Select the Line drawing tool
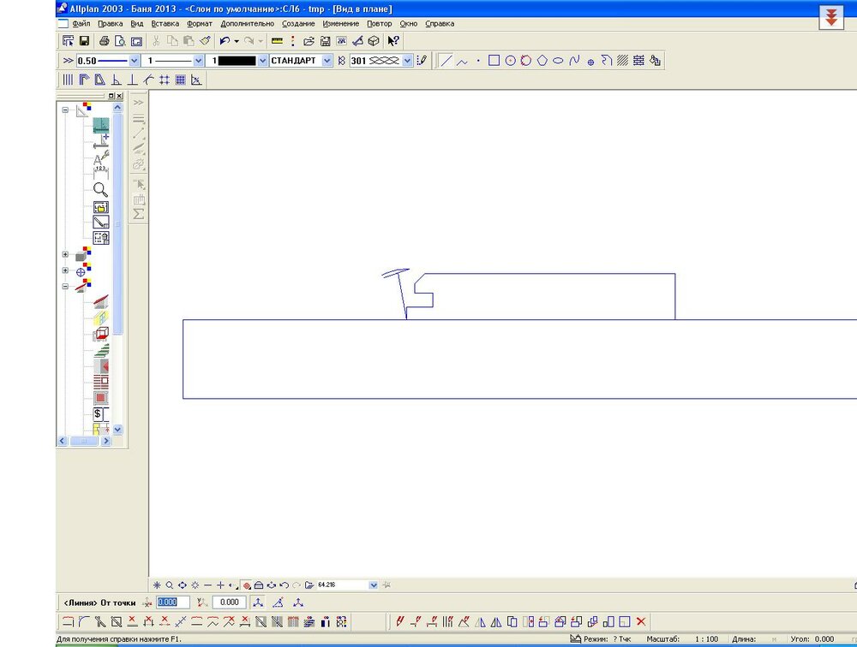This screenshot has width=857, height=647. click(x=446, y=61)
